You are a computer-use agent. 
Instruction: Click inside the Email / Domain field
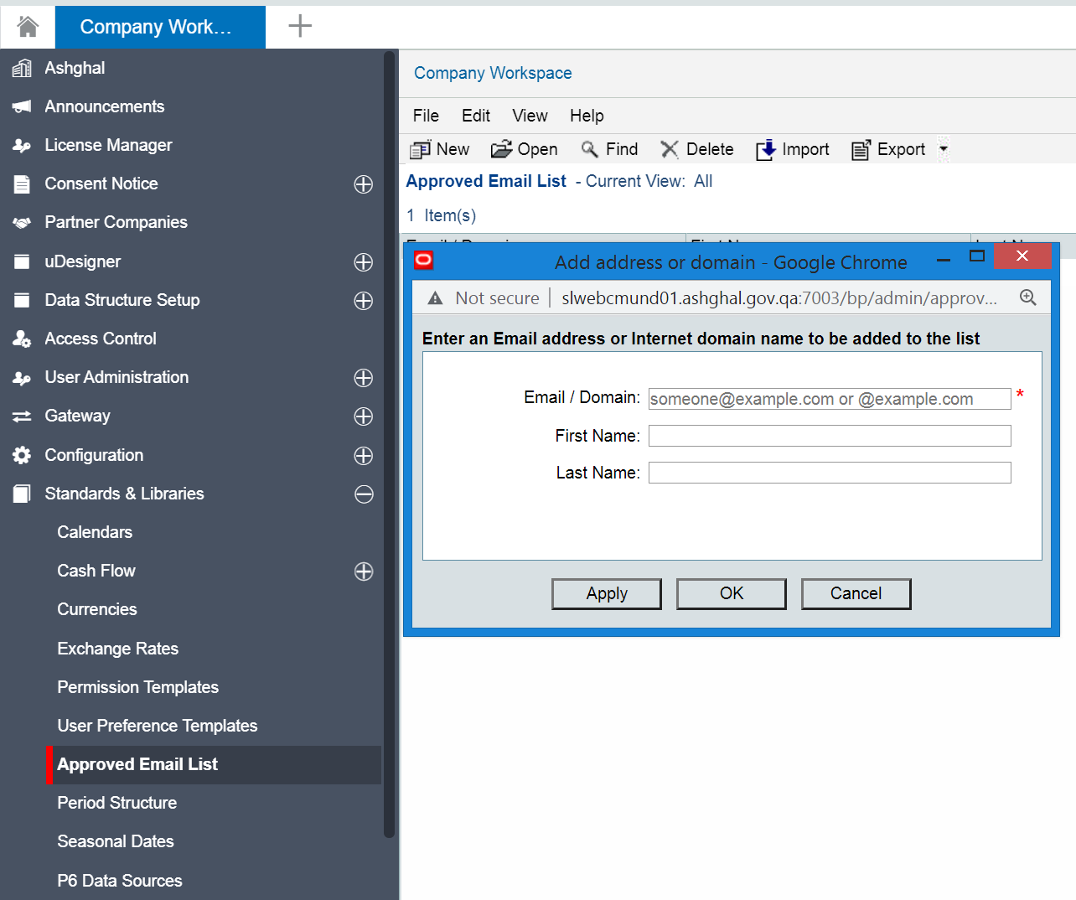[x=829, y=398]
